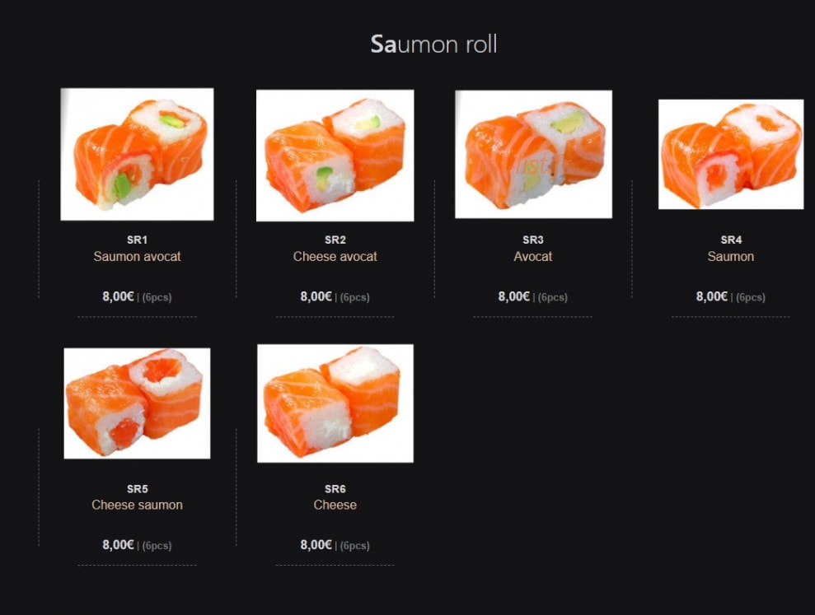
Task: Click the Cheese item name under SR6
Action: [335, 505]
